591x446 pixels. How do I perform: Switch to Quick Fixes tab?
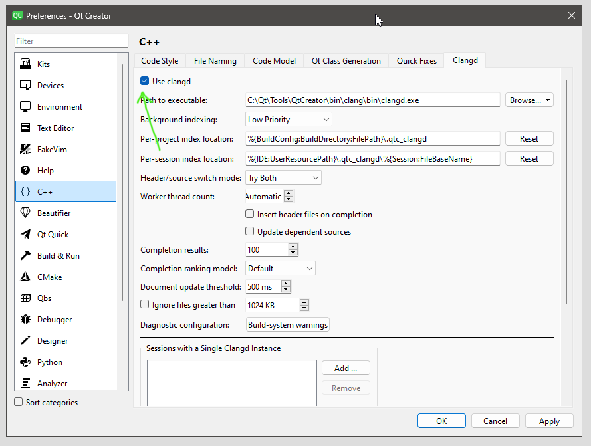point(416,61)
